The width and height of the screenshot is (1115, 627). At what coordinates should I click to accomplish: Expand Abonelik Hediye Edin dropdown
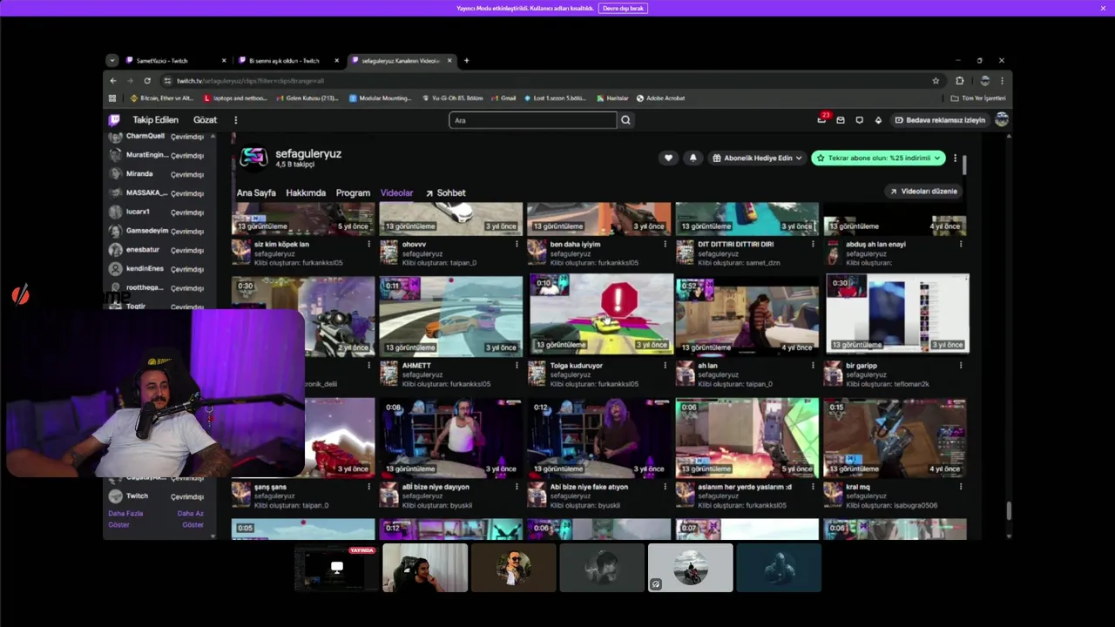pos(756,158)
